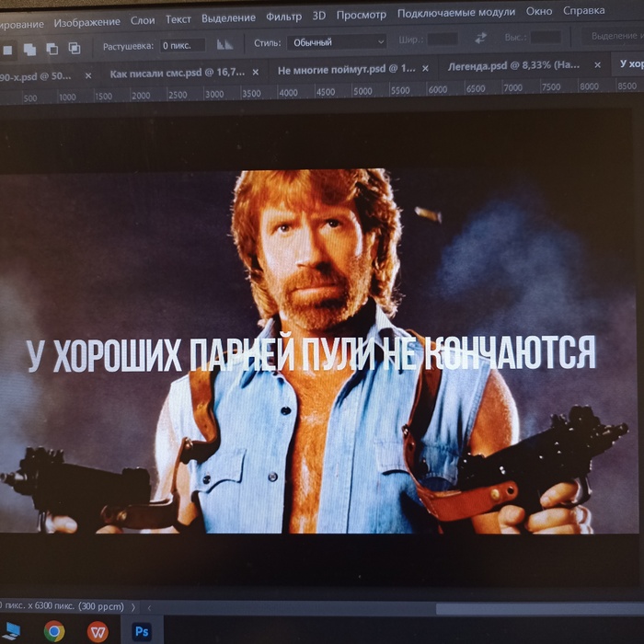This screenshot has width=644, height=644.
Task: Click the Выделение и маска button
Action: (615, 36)
